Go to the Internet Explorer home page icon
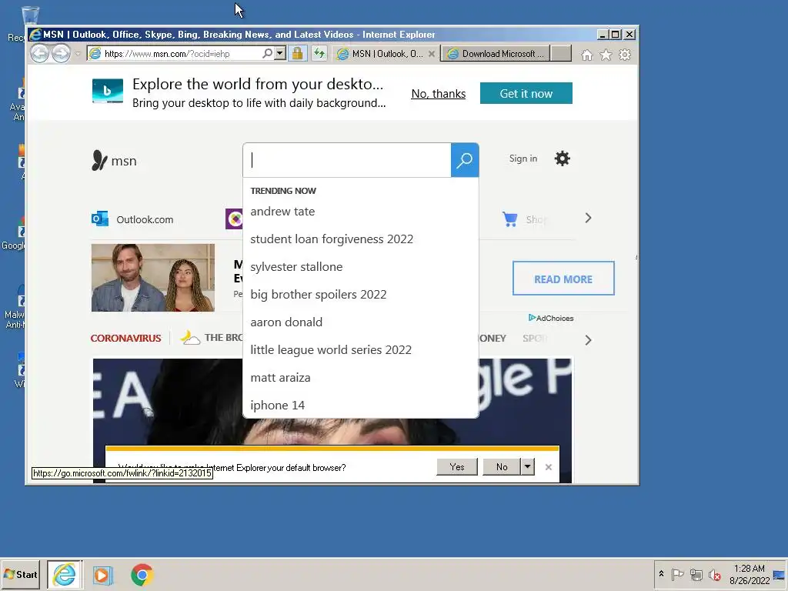788x591 pixels. [x=586, y=55]
